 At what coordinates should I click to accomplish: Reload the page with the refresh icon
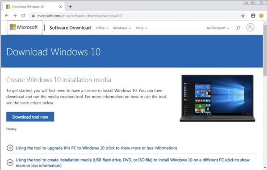coord(23,16)
